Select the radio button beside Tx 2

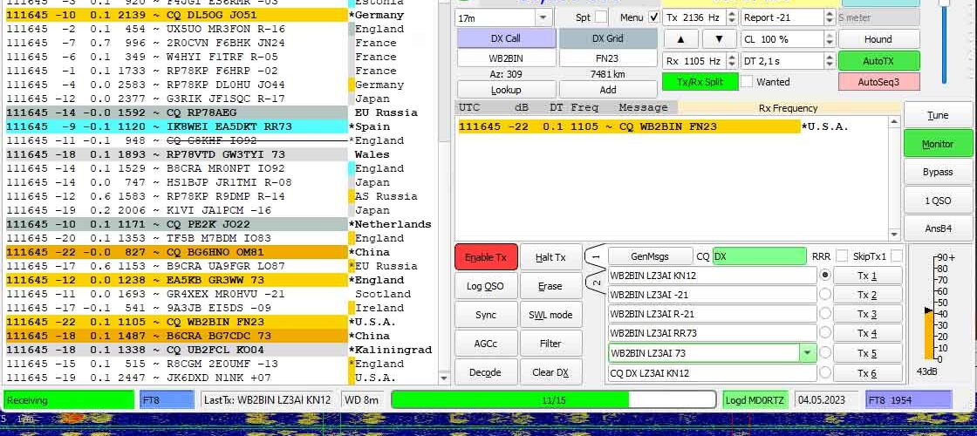coord(825,295)
